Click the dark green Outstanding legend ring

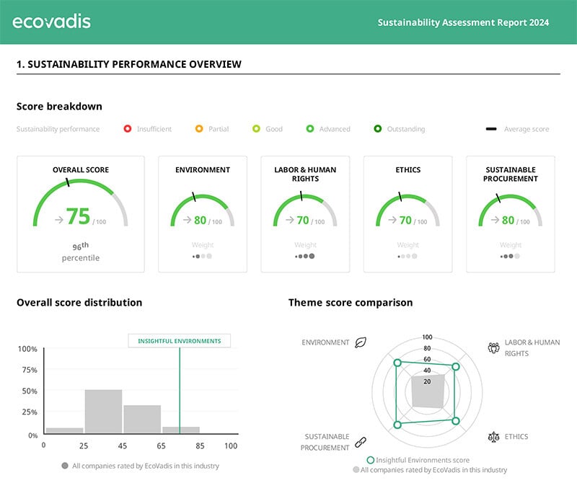(x=377, y=129)
